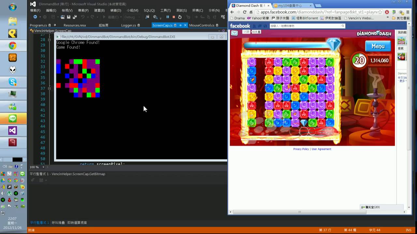Close the ScreenCap.cs tab

tap(185, 25)
